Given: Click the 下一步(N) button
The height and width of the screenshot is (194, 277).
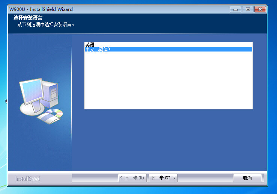Looking at the screenshot, I should [x=163, y=178].
